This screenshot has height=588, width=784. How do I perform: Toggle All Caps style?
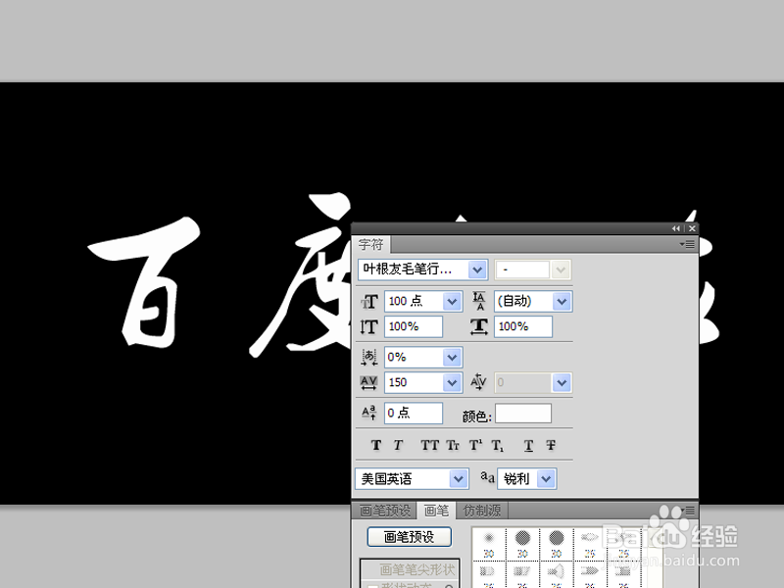429,445
